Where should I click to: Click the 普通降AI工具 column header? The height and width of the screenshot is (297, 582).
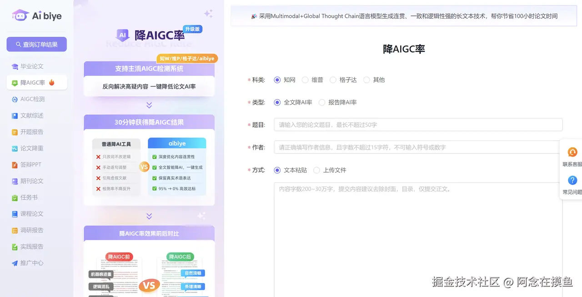(116, 144)
